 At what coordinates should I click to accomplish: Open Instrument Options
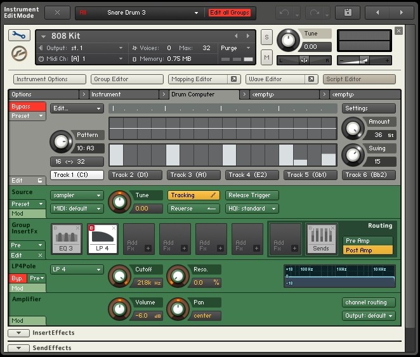point(49,79)
